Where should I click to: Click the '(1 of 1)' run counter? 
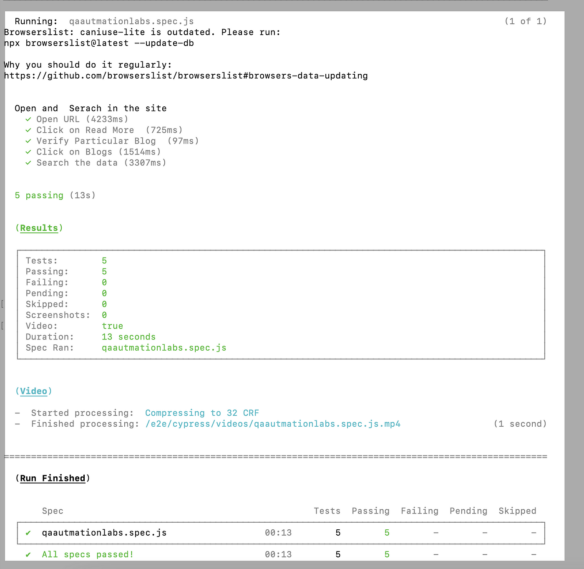coord(526,21)
